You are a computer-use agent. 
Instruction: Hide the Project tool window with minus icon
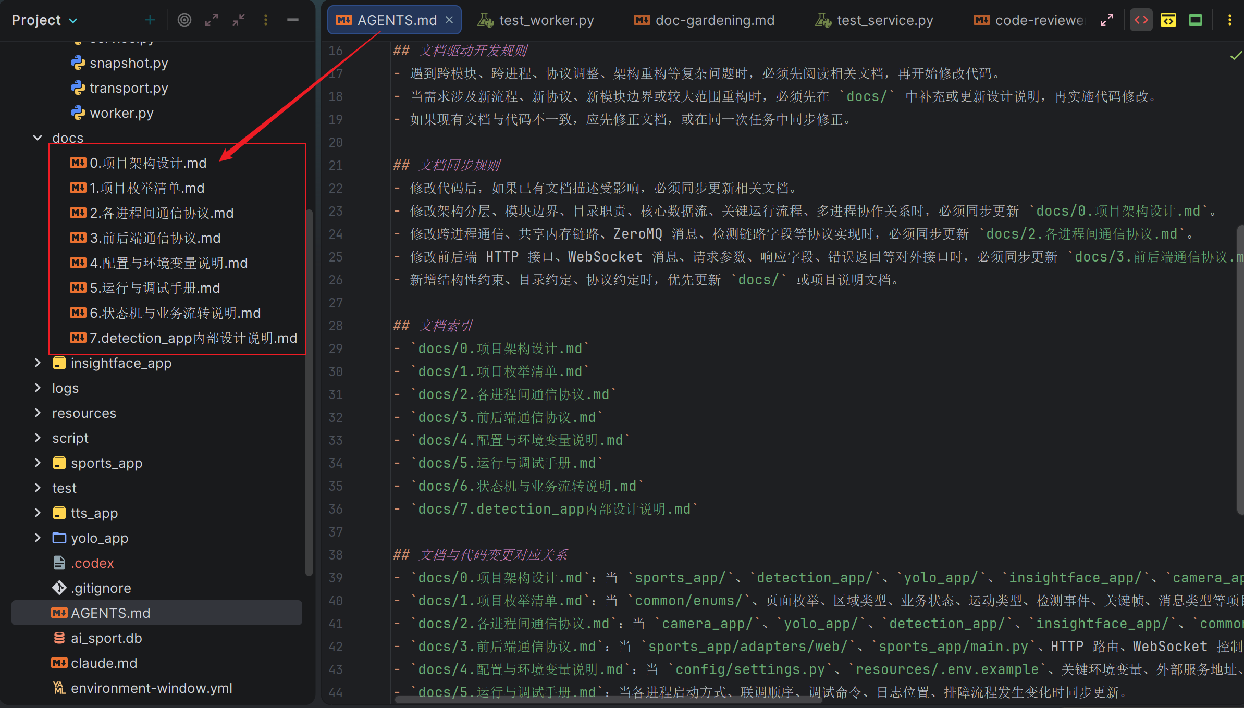[293, 20]
